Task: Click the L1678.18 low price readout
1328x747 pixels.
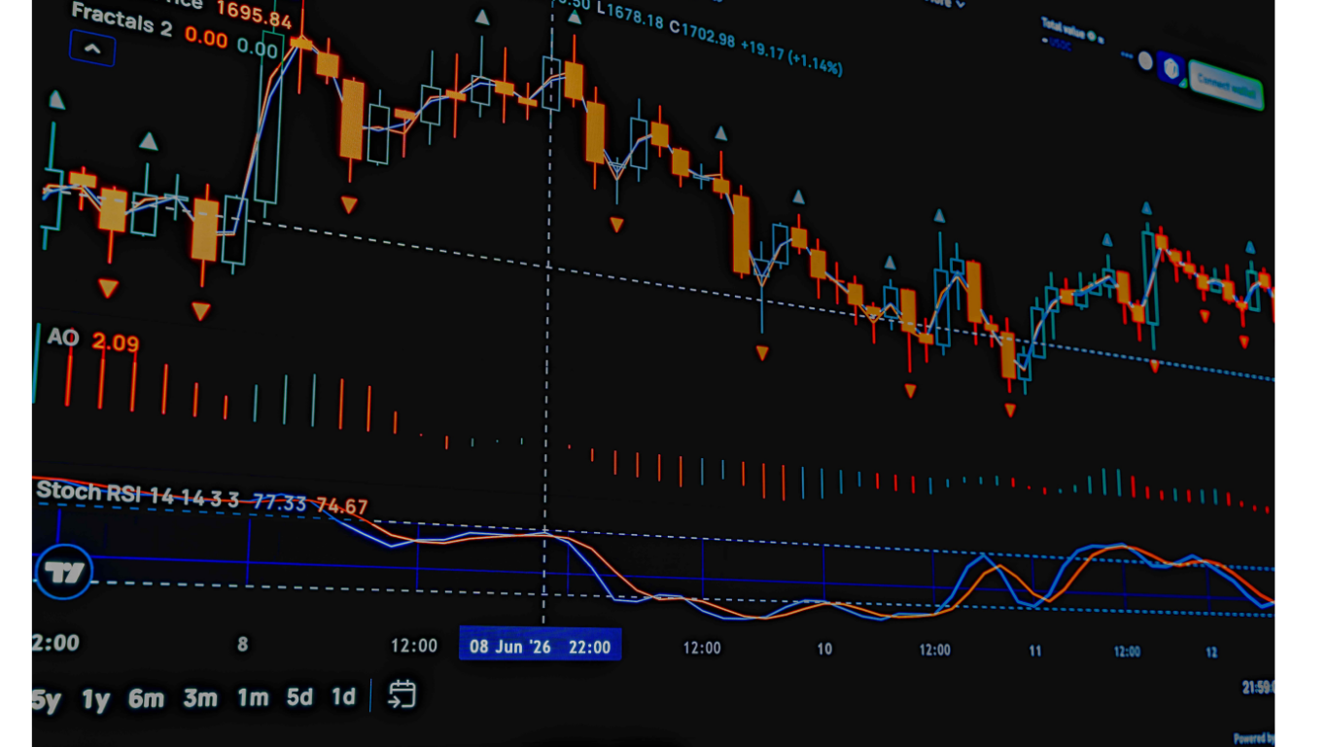Action: (629, 16)
